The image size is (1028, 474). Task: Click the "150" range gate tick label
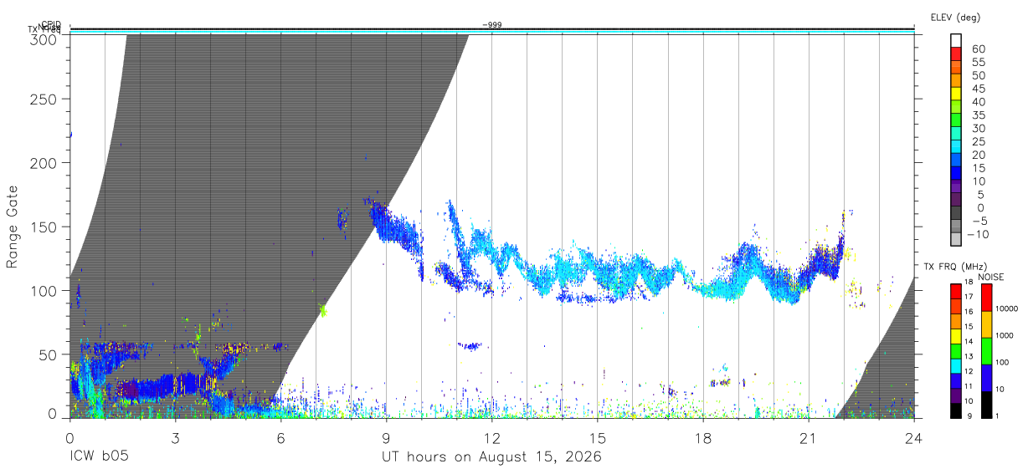click(44, 227)
